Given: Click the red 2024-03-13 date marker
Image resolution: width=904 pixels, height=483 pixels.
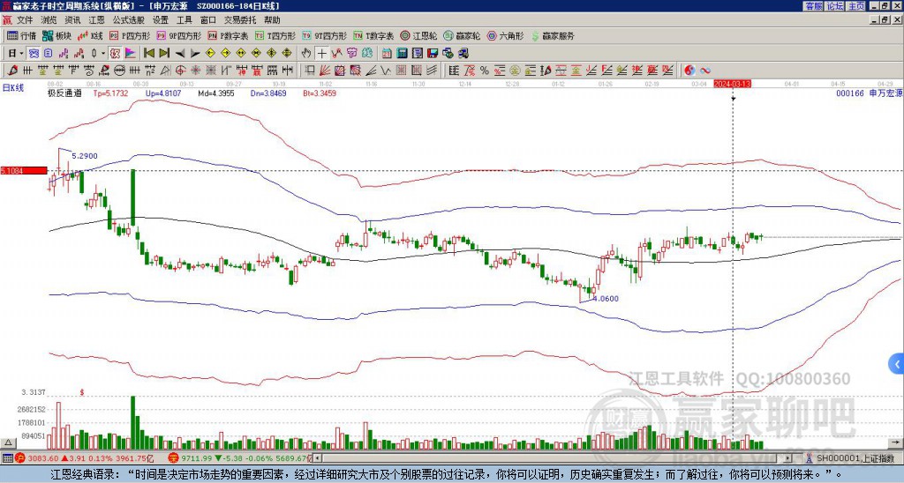Looking at the screenshot, I should click(x=732, y=84).
